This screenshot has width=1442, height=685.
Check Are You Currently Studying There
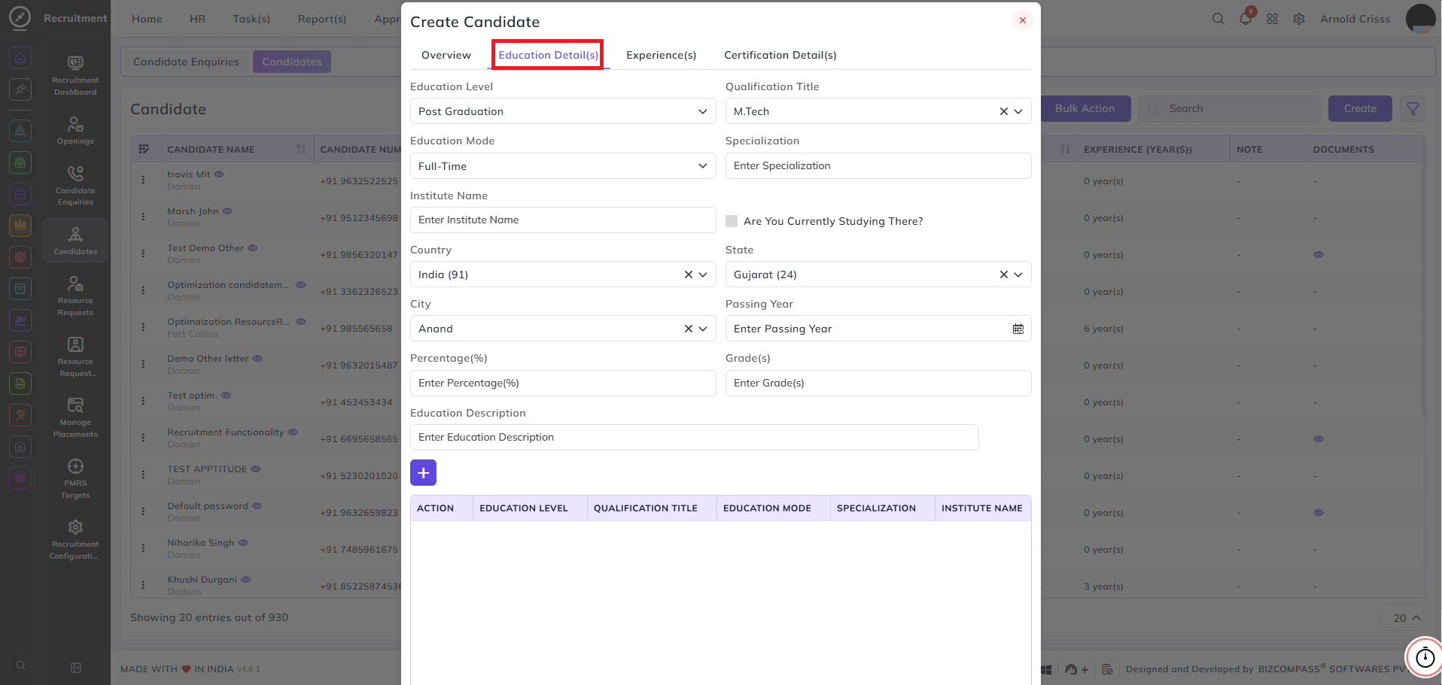pos(732,221)
